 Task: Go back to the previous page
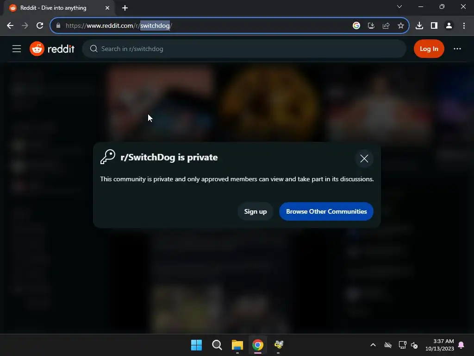point(10,26)
